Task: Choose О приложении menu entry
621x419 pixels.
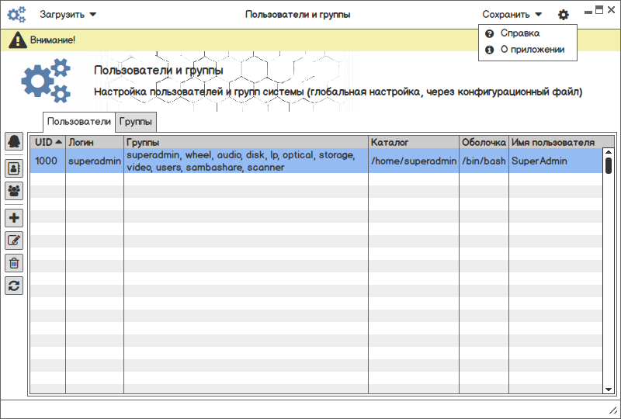Action: click(x=532, y=50)
